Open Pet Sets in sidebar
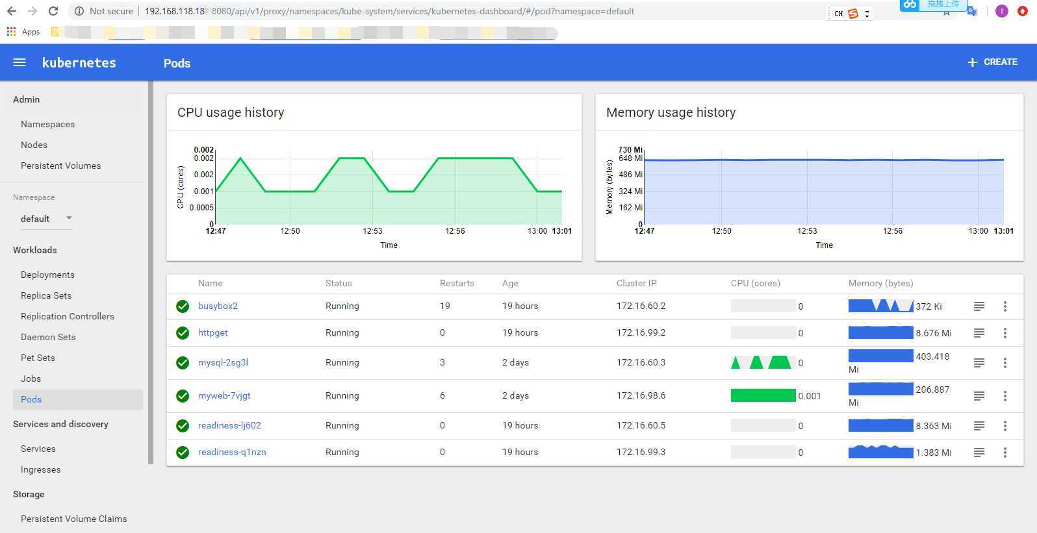This screenshot has height=533, width=1037. (x=38, y=358)
